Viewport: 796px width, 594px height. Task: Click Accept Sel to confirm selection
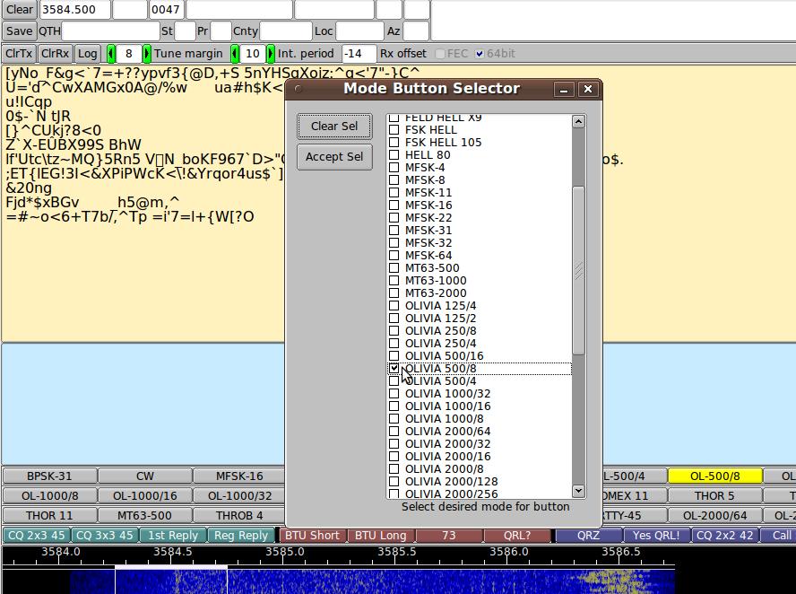(334, 157)
